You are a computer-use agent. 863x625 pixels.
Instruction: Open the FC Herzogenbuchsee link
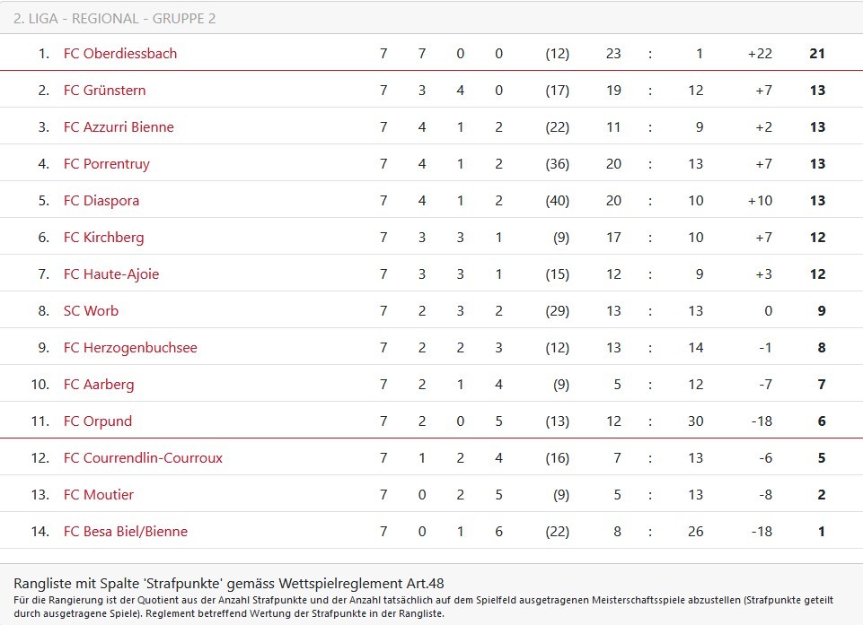(130, 348)
